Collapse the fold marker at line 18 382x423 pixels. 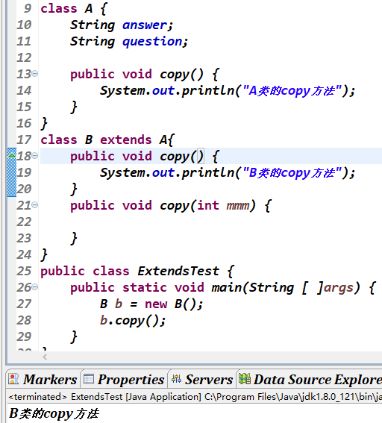click(x=35, y=155)
